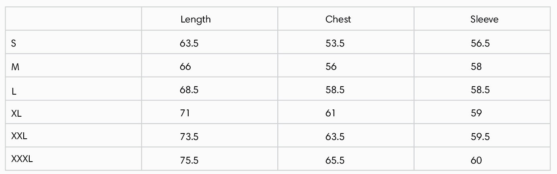Click the L size row label
The height and width of the screenshot is (174, 557).
pyautogui.click(x=14, y=91)
